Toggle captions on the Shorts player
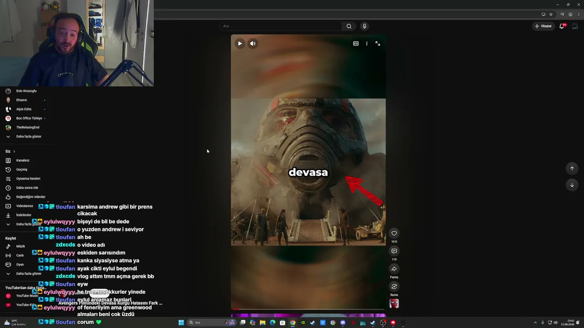 click(x=356, y=44)
